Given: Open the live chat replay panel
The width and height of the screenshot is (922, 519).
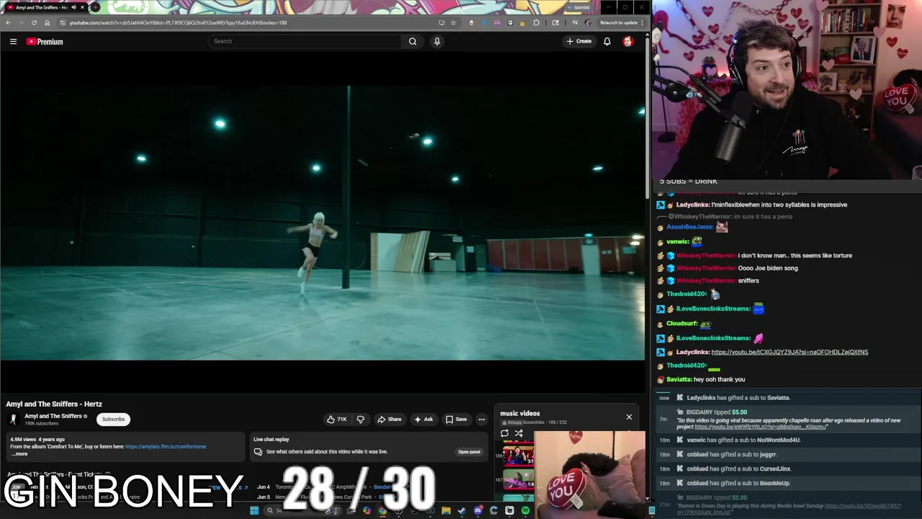Looking at the screenshot, I should [x=469, y=452].
